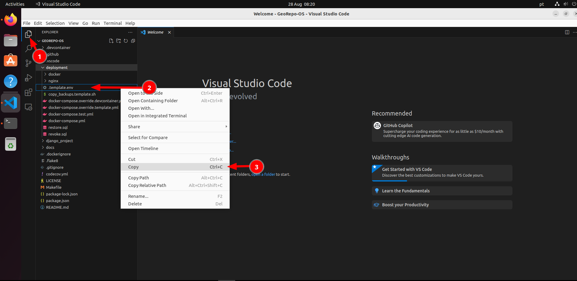
Task: Open Explorer more actions ellipsis
Action: pyautogui.click(x=130, y=32)
